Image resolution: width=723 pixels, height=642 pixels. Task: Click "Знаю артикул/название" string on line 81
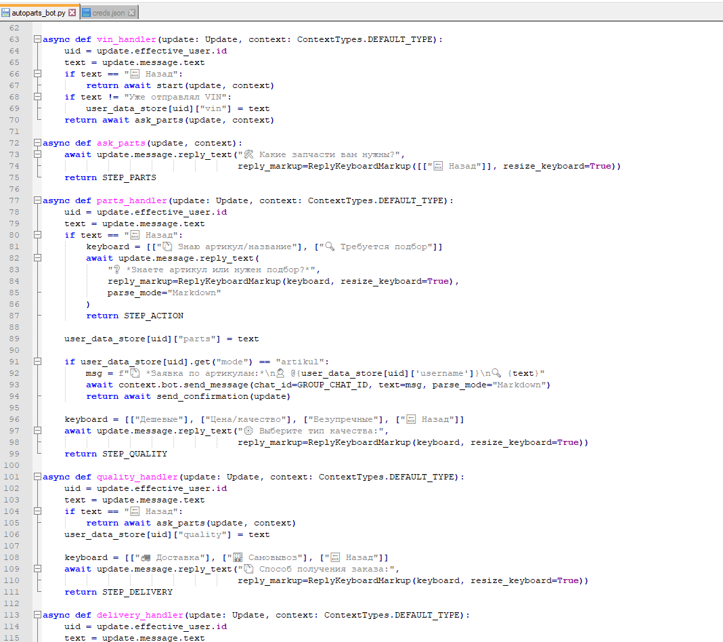(x=227, y=247)
